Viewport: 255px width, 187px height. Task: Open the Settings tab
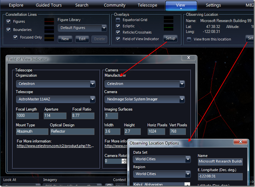(x=213, y=5)
